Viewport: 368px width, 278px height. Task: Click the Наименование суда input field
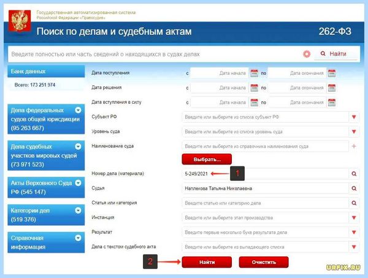click(x=265, y=146)
